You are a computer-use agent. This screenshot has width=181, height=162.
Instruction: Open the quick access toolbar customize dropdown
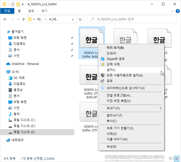coord(23,5)
